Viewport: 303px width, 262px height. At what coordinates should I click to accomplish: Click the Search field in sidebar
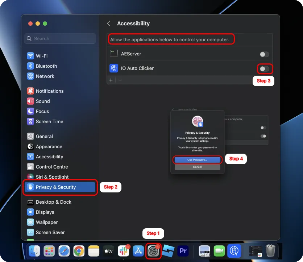point(60,38)
